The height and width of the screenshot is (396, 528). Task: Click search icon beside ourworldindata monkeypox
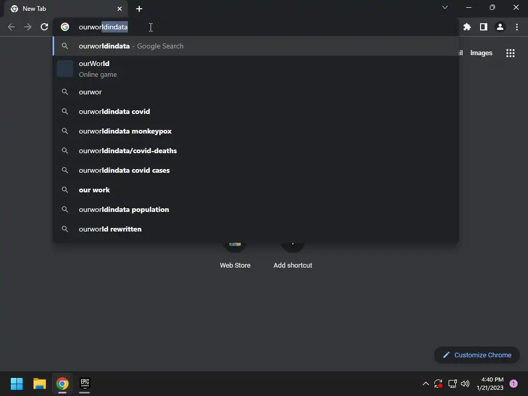tap(65, 131)
